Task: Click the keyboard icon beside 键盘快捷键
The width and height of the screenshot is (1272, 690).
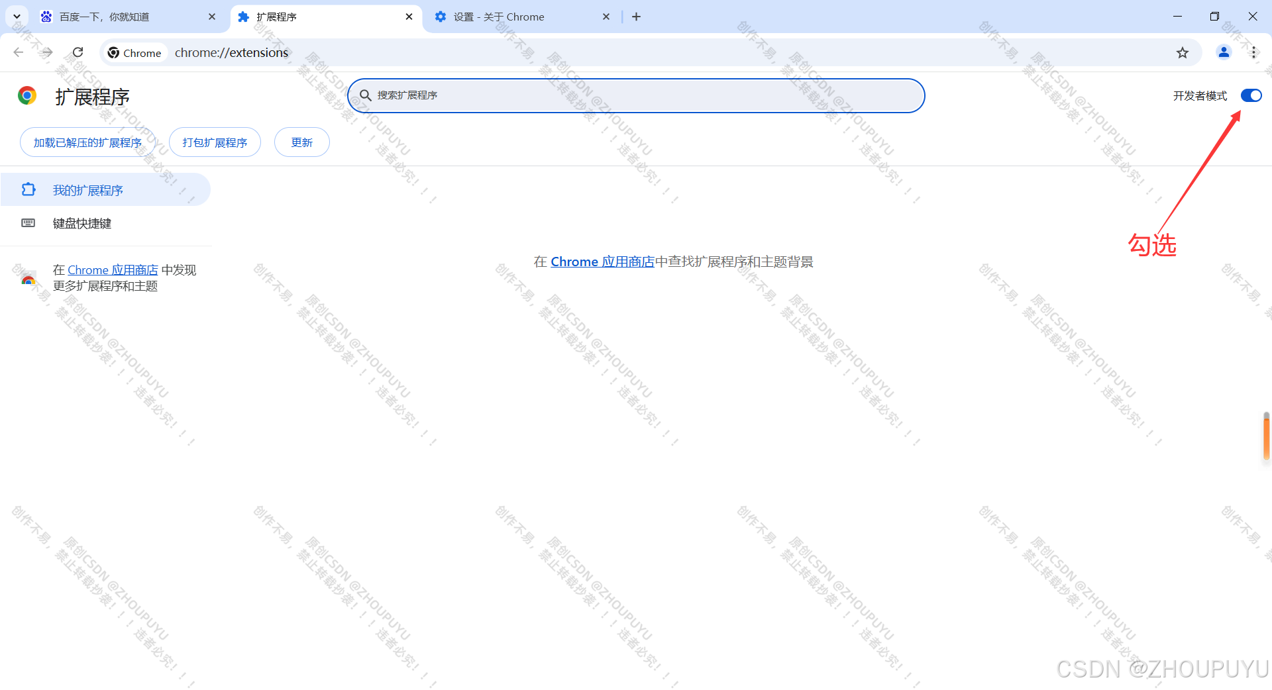Action: point(28,223)
